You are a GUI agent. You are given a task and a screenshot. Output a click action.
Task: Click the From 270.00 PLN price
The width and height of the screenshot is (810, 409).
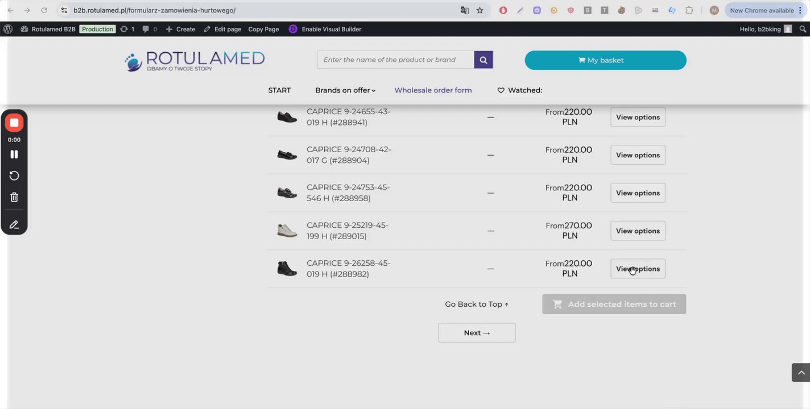[569, 231]
